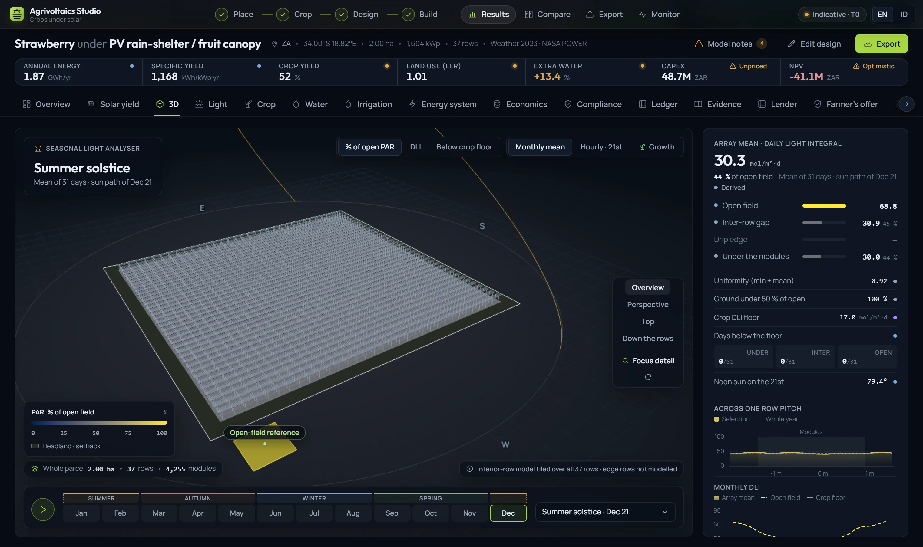The image size is (923, 547).
Task: Switch language to ID
Action: 904,15
